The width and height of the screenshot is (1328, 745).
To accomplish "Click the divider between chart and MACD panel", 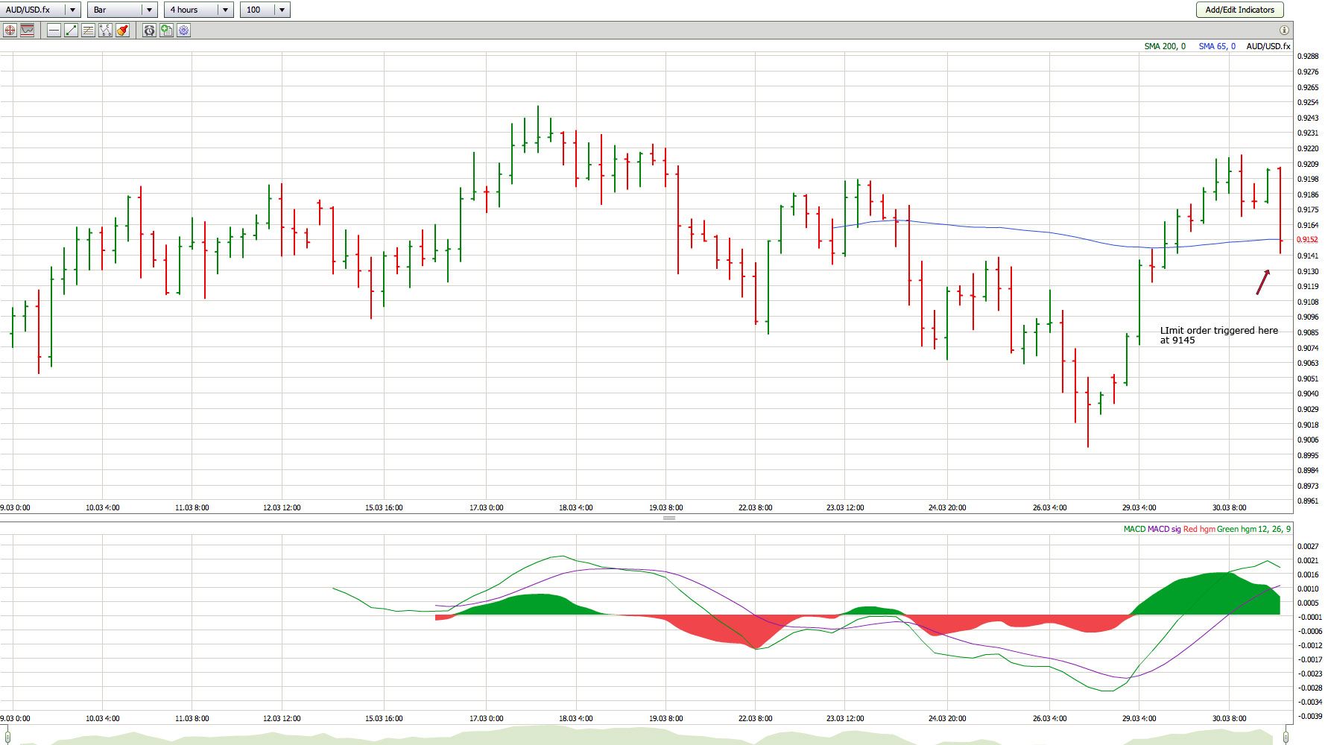I will (668, 518).
